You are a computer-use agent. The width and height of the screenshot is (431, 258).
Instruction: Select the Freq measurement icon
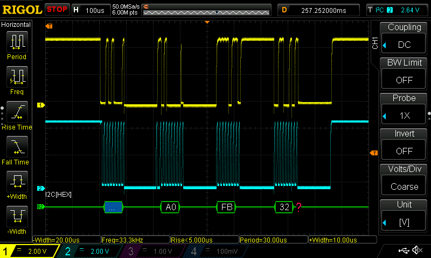[17, 77]
